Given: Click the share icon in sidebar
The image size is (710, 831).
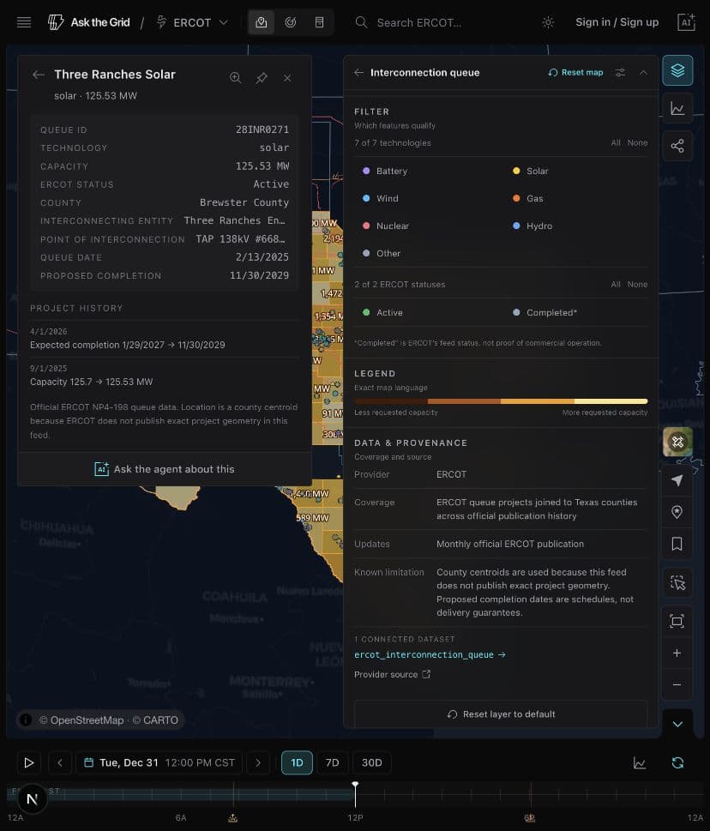Looking at the screenshot, I should [677, 146].
